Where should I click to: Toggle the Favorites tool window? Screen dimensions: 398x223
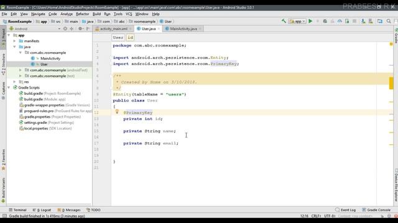[x=3, y=159]
